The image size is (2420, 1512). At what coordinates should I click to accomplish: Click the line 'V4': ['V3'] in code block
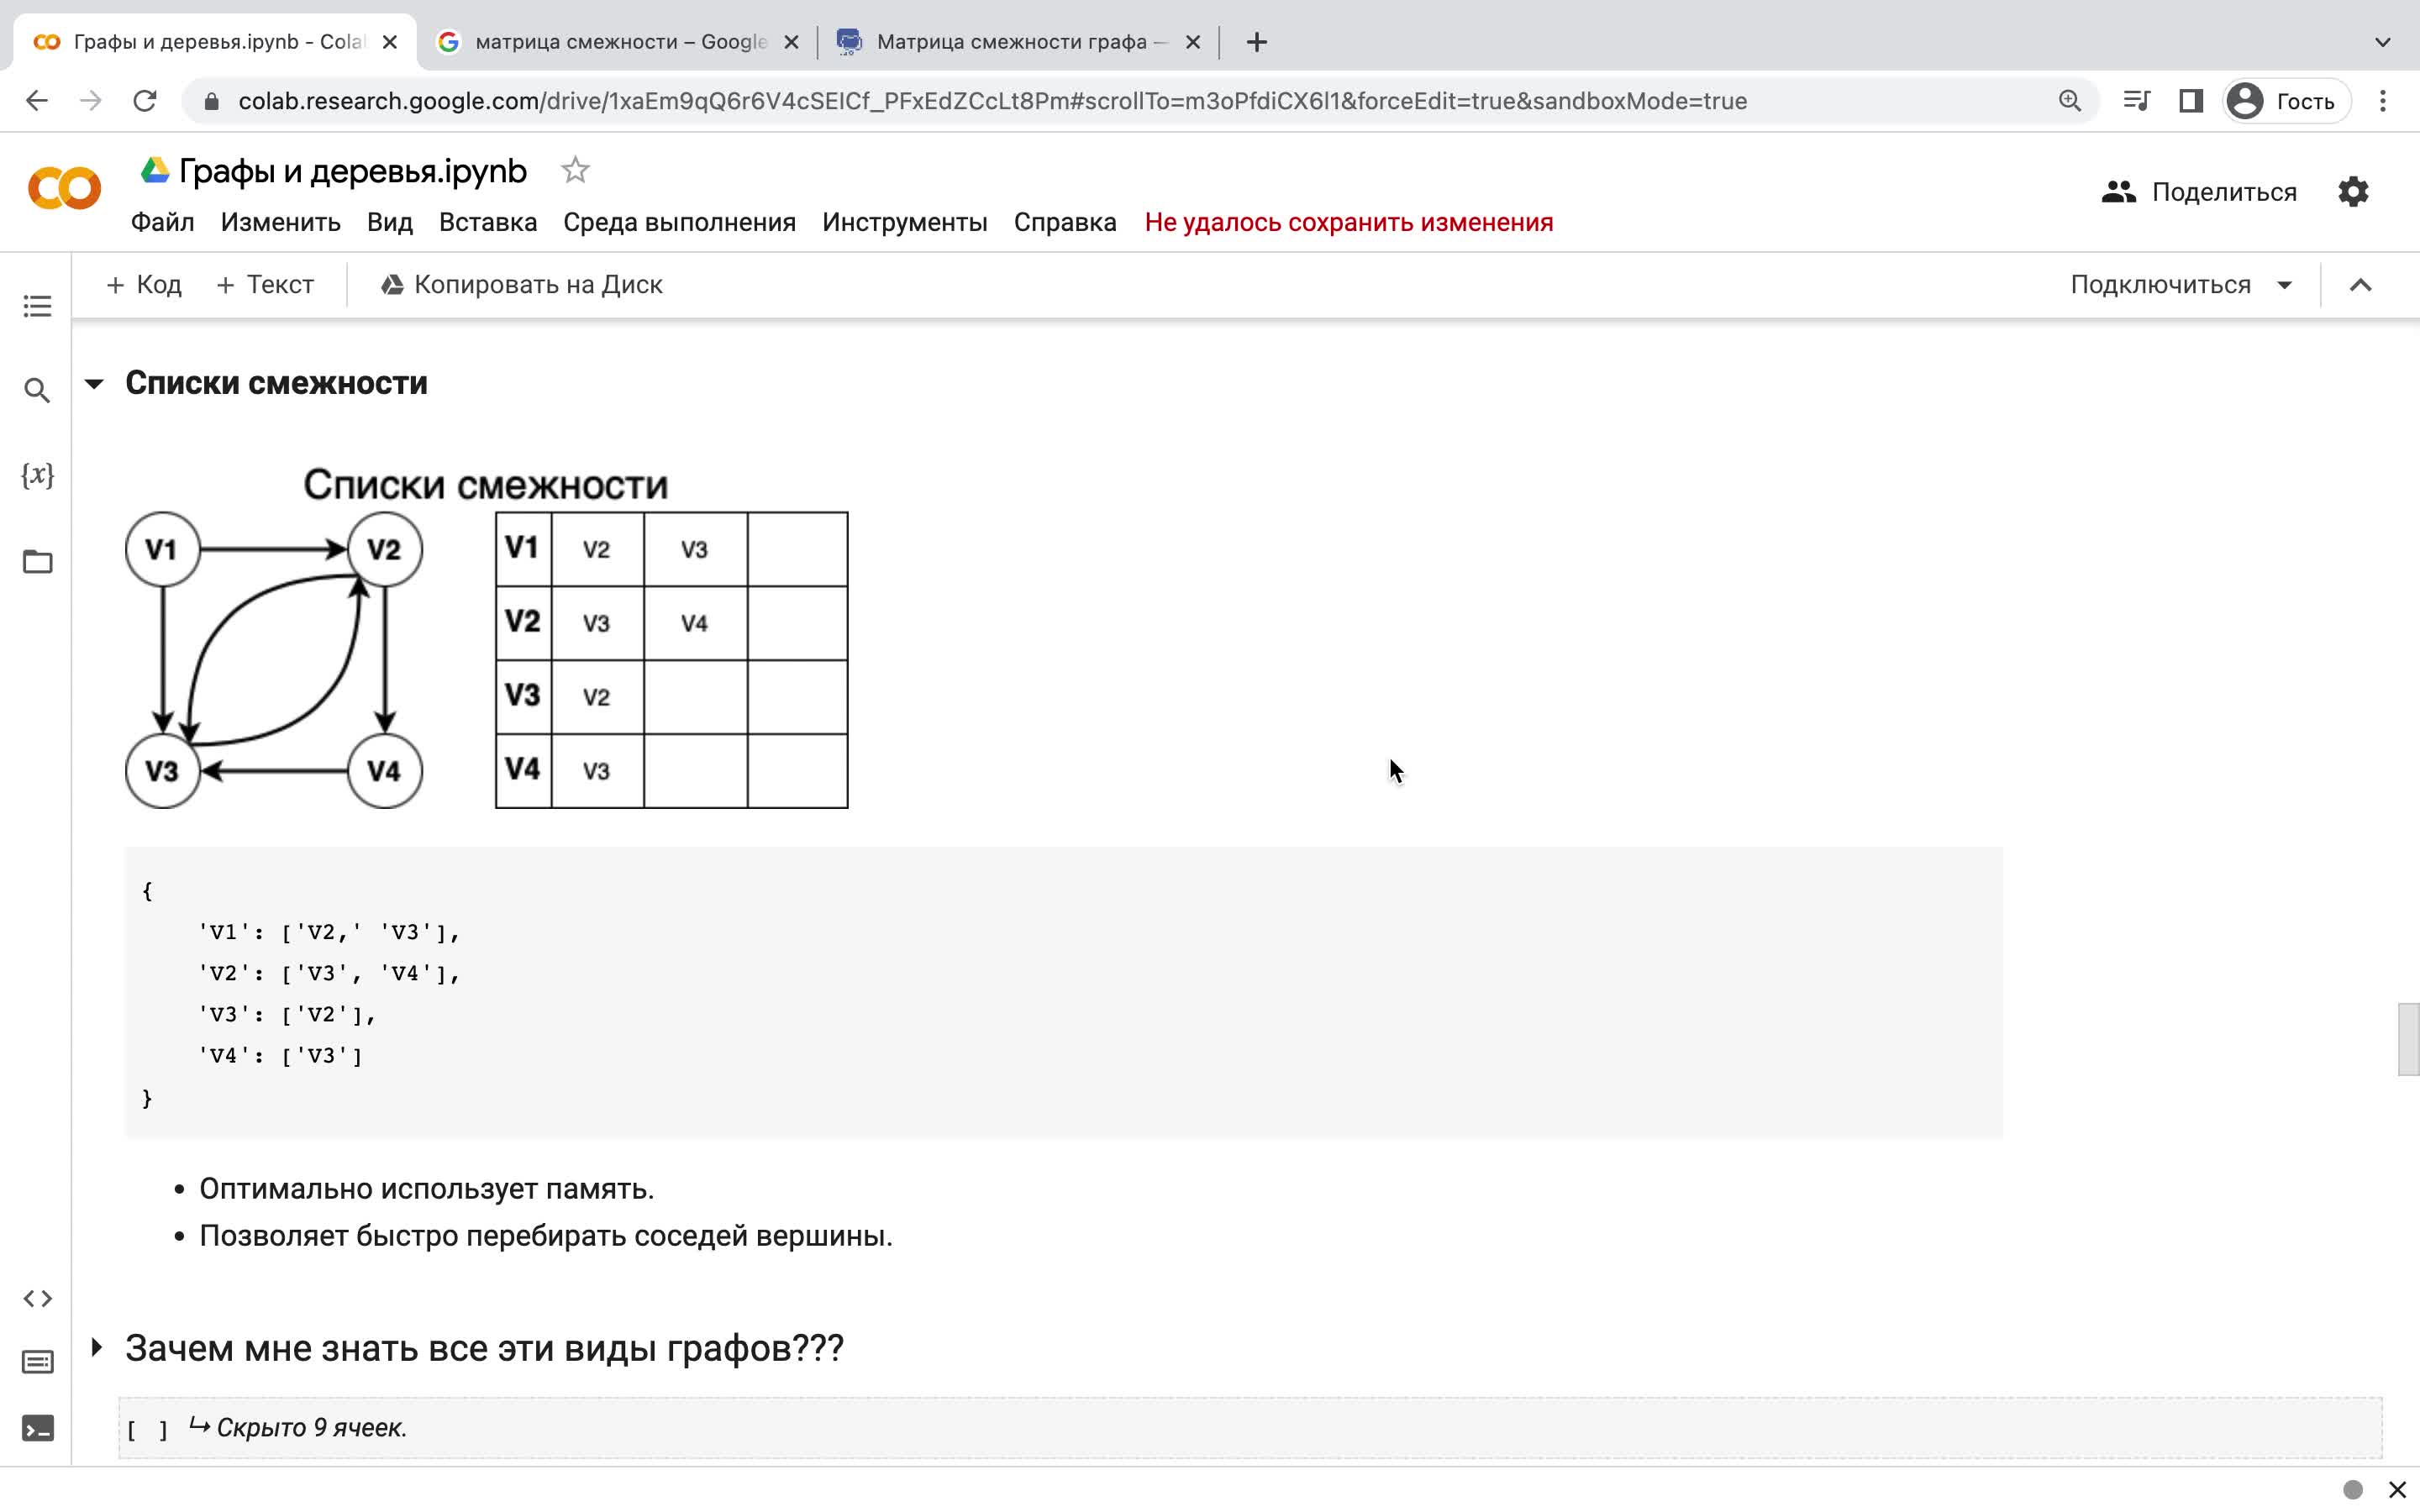pyautogui.click(x=280, y=1055)
